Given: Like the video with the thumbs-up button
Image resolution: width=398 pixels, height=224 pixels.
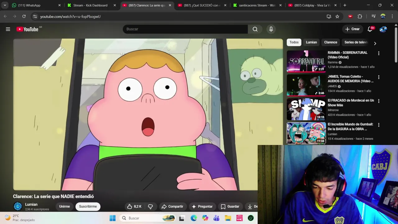Looking at the screenshot, I should coord(134,207).
